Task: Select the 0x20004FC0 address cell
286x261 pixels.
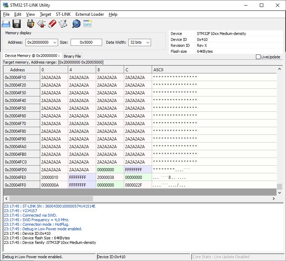Action: 22,162
